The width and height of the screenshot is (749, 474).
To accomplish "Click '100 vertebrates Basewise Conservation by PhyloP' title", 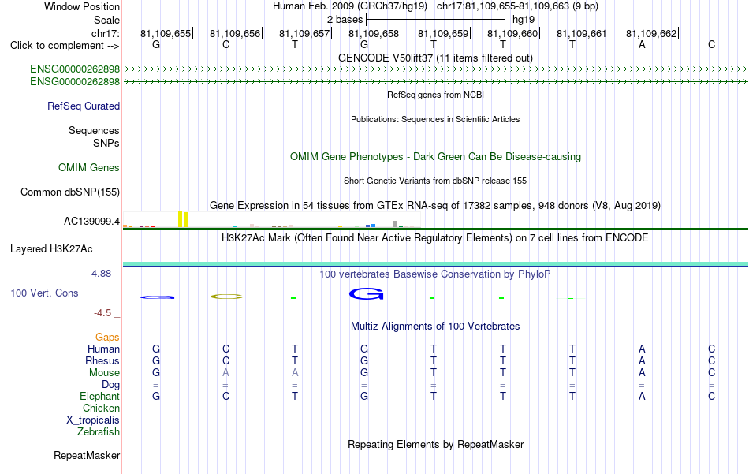I will click(x=435, y=274).
